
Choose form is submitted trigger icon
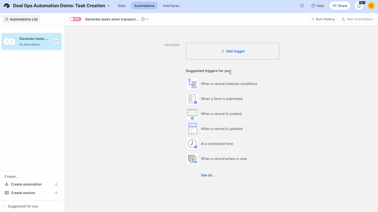[192, 99]
